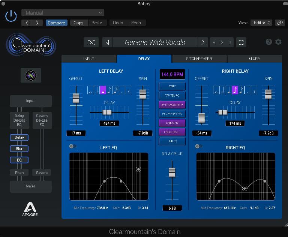The image size is (288, 237).
Task: Toggle Pitch Pre Spin button
Action: click(172, 114)
